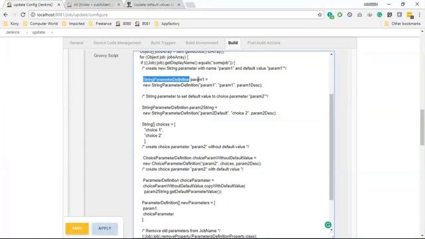The height and width of the screenshot is (239, 425).
Task: Save the job configuration
Action: [x=77, y=228]
